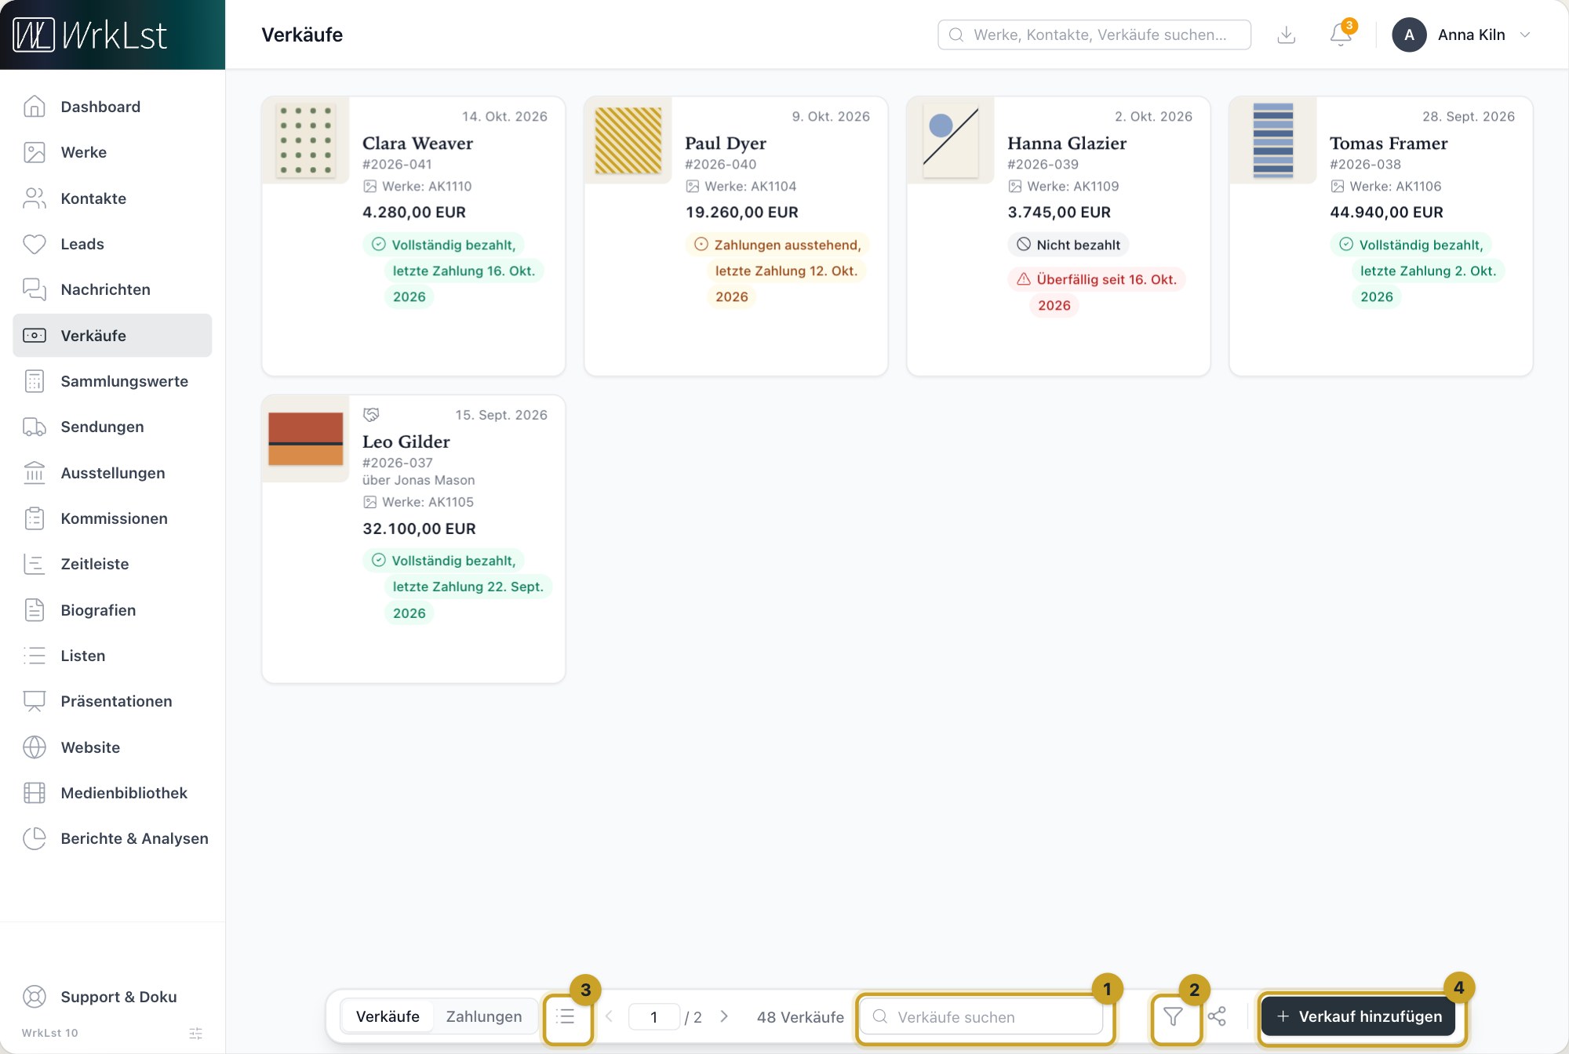Click the WrkLst logo
The height and width of the screenshot is (1054, 1569).
90,35
